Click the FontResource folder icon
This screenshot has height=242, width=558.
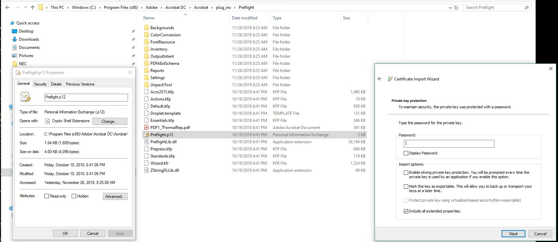[x=146, y=42]
